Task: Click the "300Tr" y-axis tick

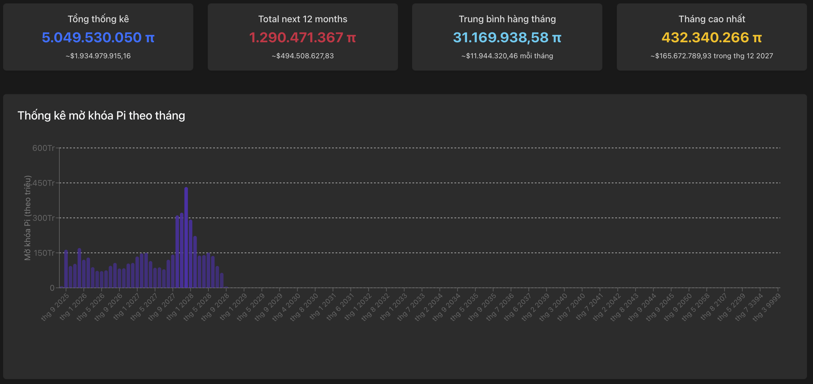Action: [x=43, y=218]
